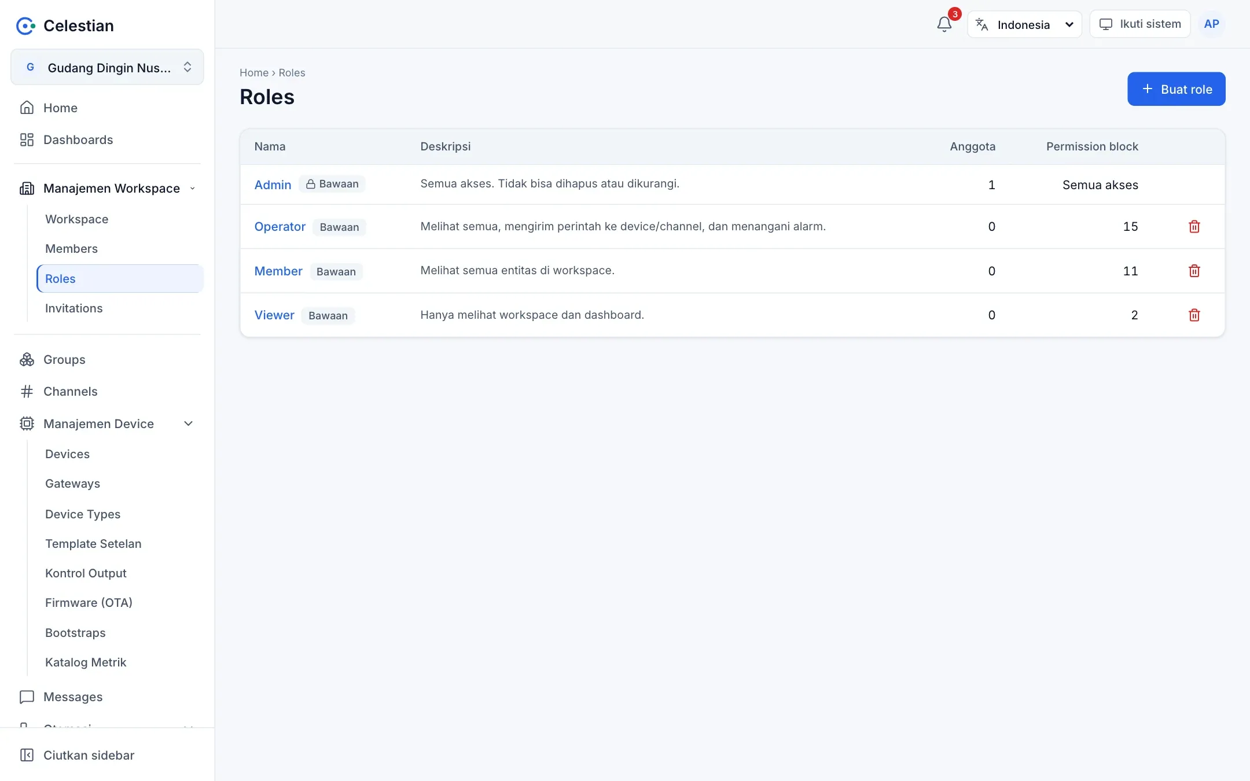1250x781 pixels.
Task: Open Devices in the sidebar
Action: point(67,454)
